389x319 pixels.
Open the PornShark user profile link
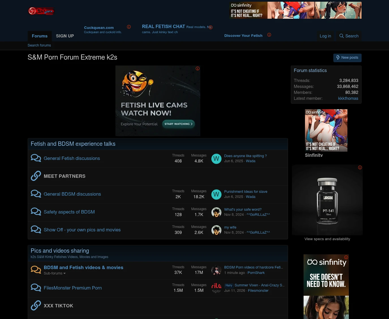(x=256, y=273)
